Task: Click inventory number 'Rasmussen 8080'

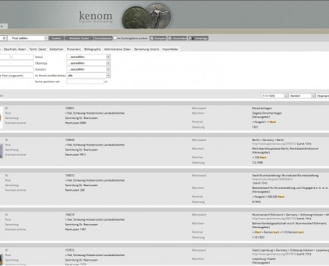Action: point(76,123)
